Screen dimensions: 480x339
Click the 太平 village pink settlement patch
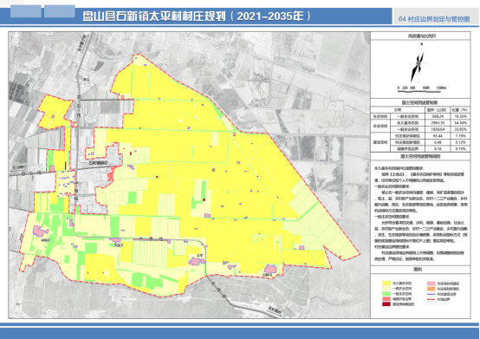(x=197, y=261)
